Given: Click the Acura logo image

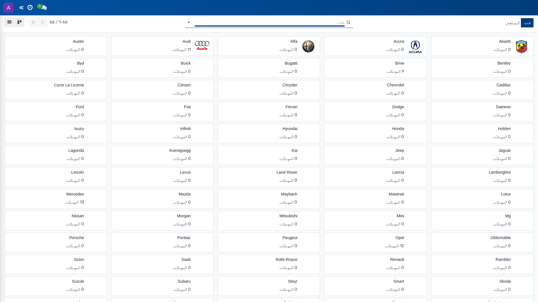Looking at the screenshot, I should click(x=415, y=47).
